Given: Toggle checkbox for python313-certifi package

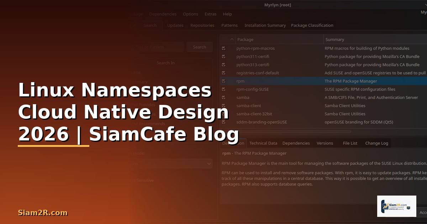Looking at the screenshot, I should [x=223, y=64].
